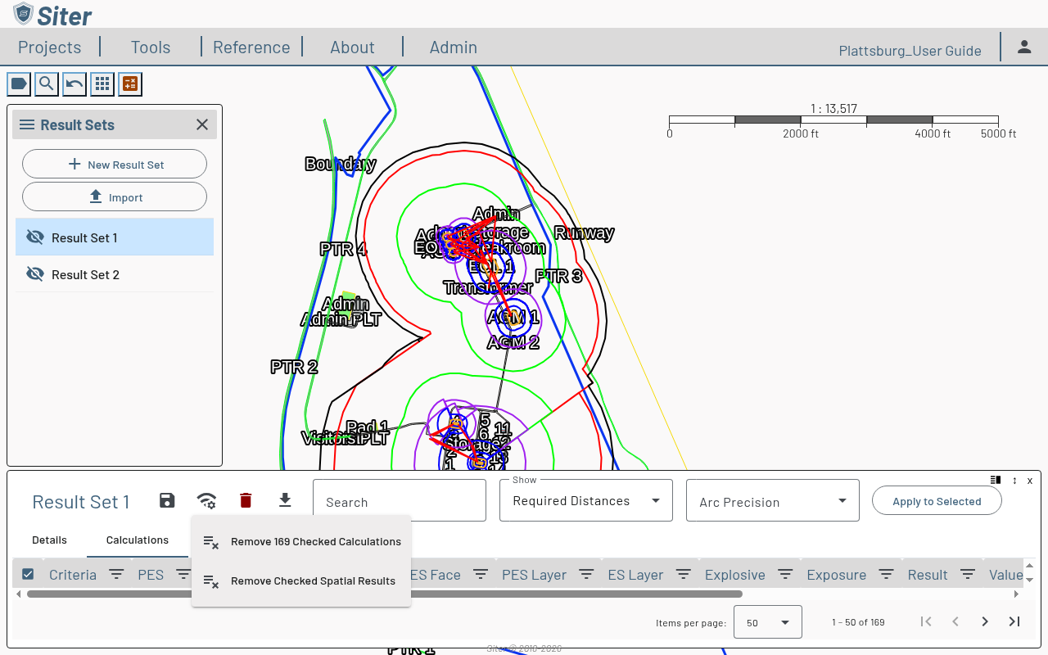Filter the Criteria column

pyautogui.click(x=117, y=575)
